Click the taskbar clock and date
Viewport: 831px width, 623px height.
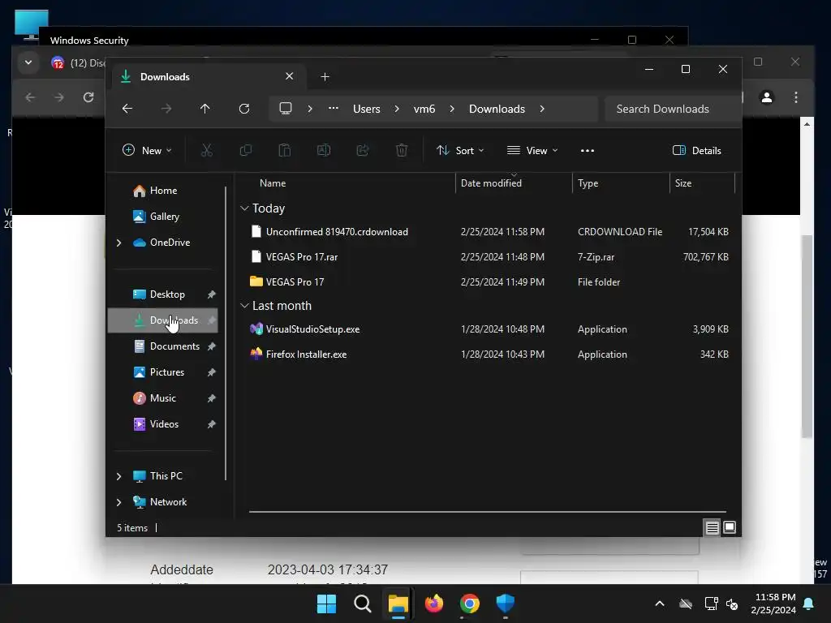point(773,604)
